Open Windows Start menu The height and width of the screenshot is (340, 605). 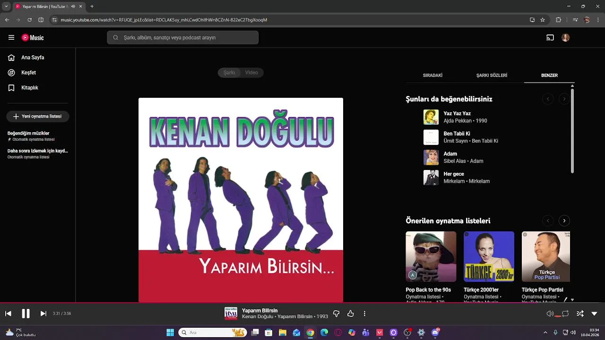click(x=170, y=332)
